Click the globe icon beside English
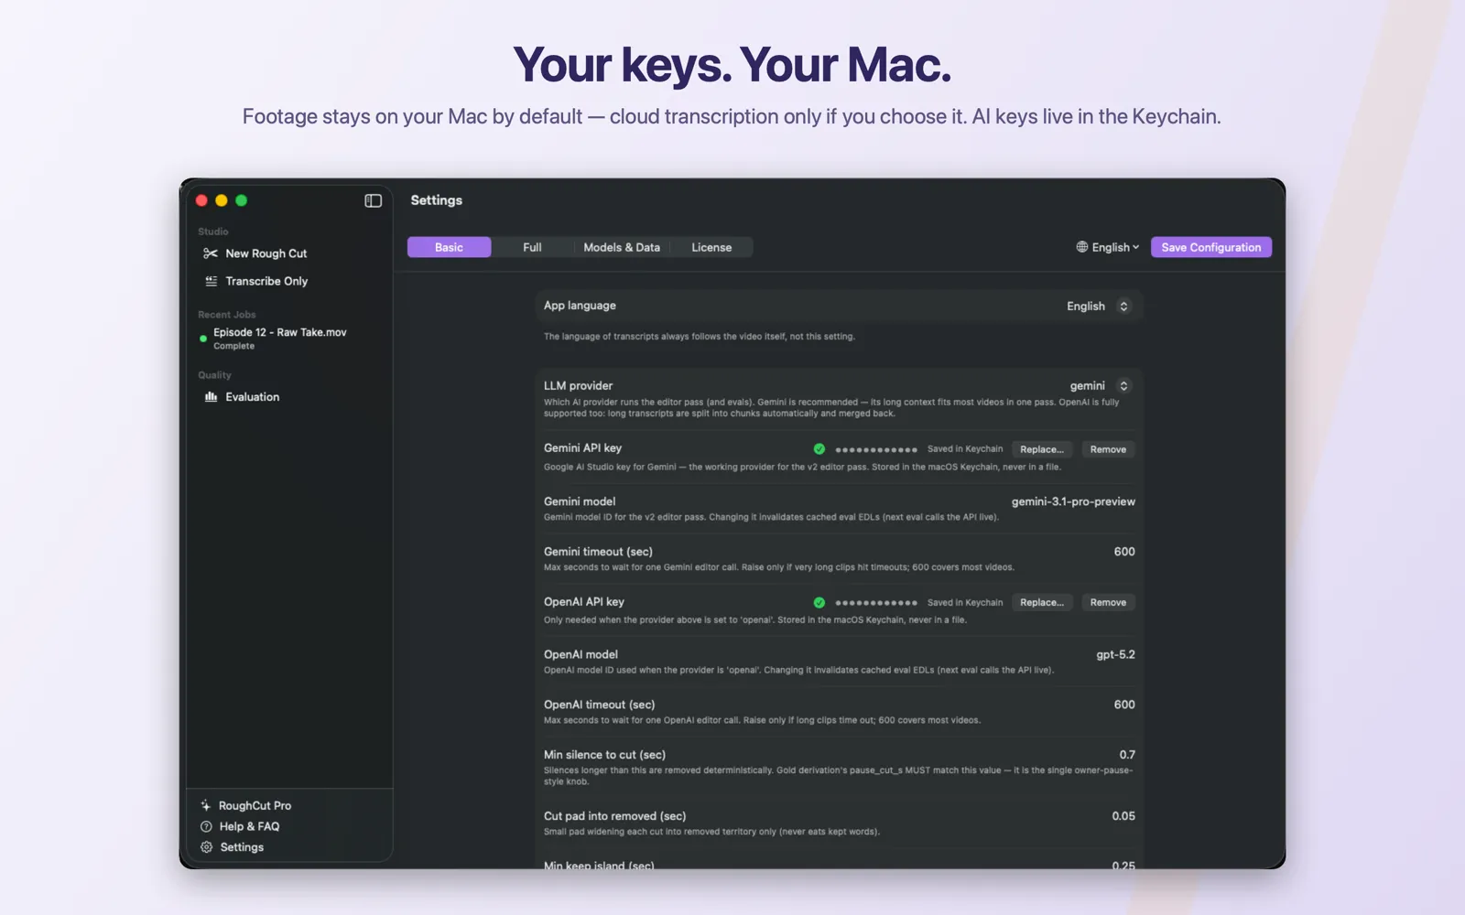 coord(1081,247)
